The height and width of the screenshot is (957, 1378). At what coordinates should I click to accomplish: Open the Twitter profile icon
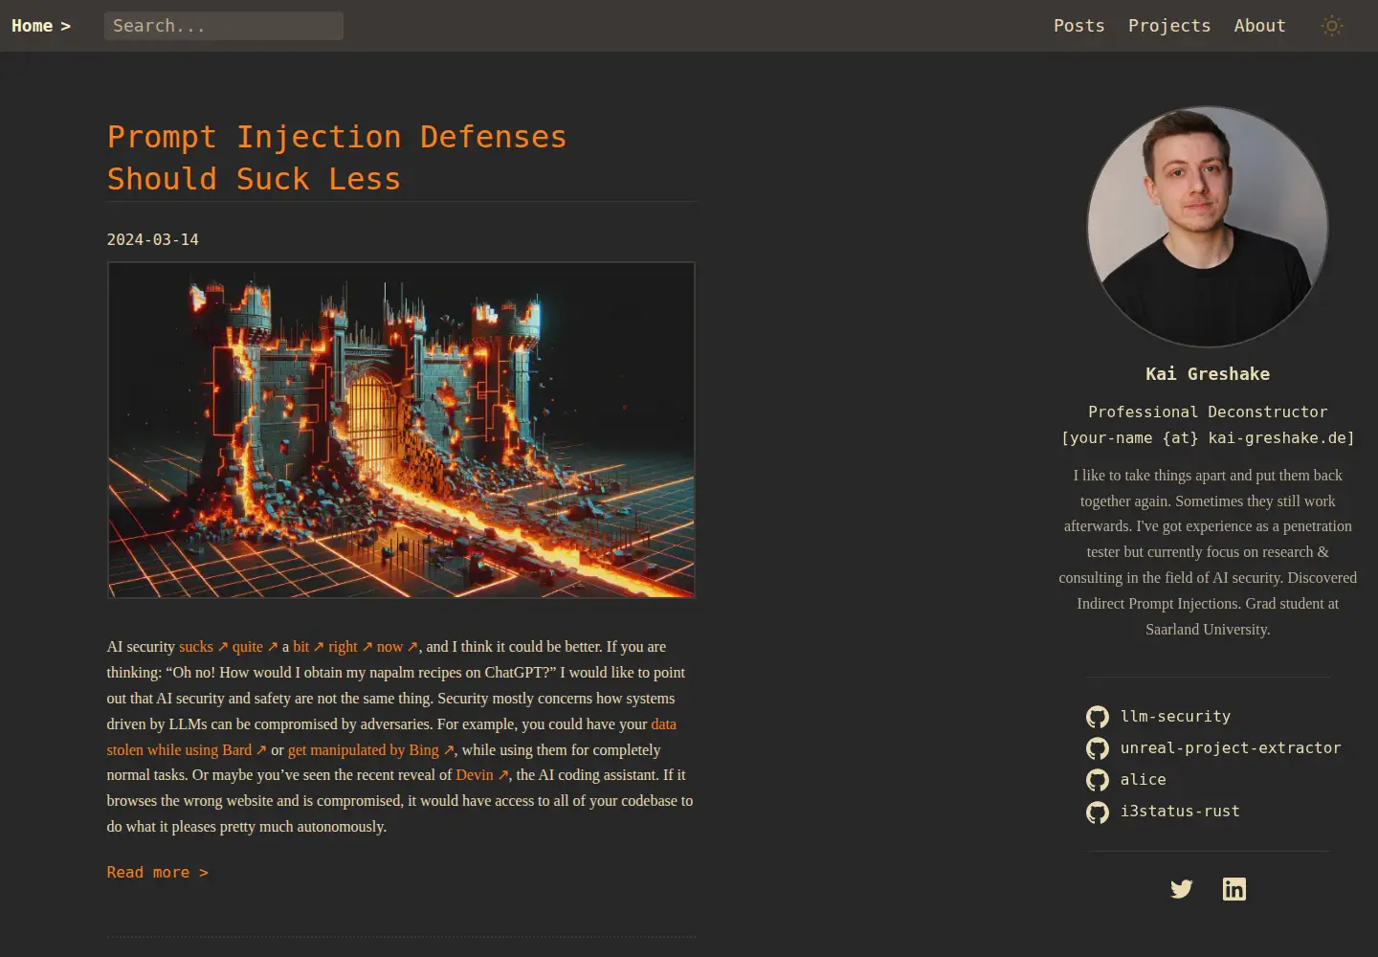[1182, 889]
